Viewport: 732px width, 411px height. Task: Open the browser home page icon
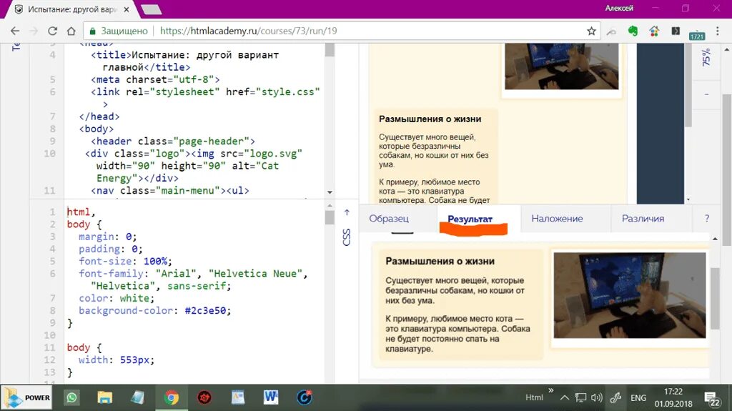[71, 31]
